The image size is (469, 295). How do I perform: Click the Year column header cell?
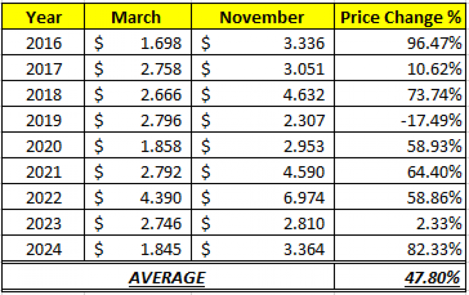(44, 17)
